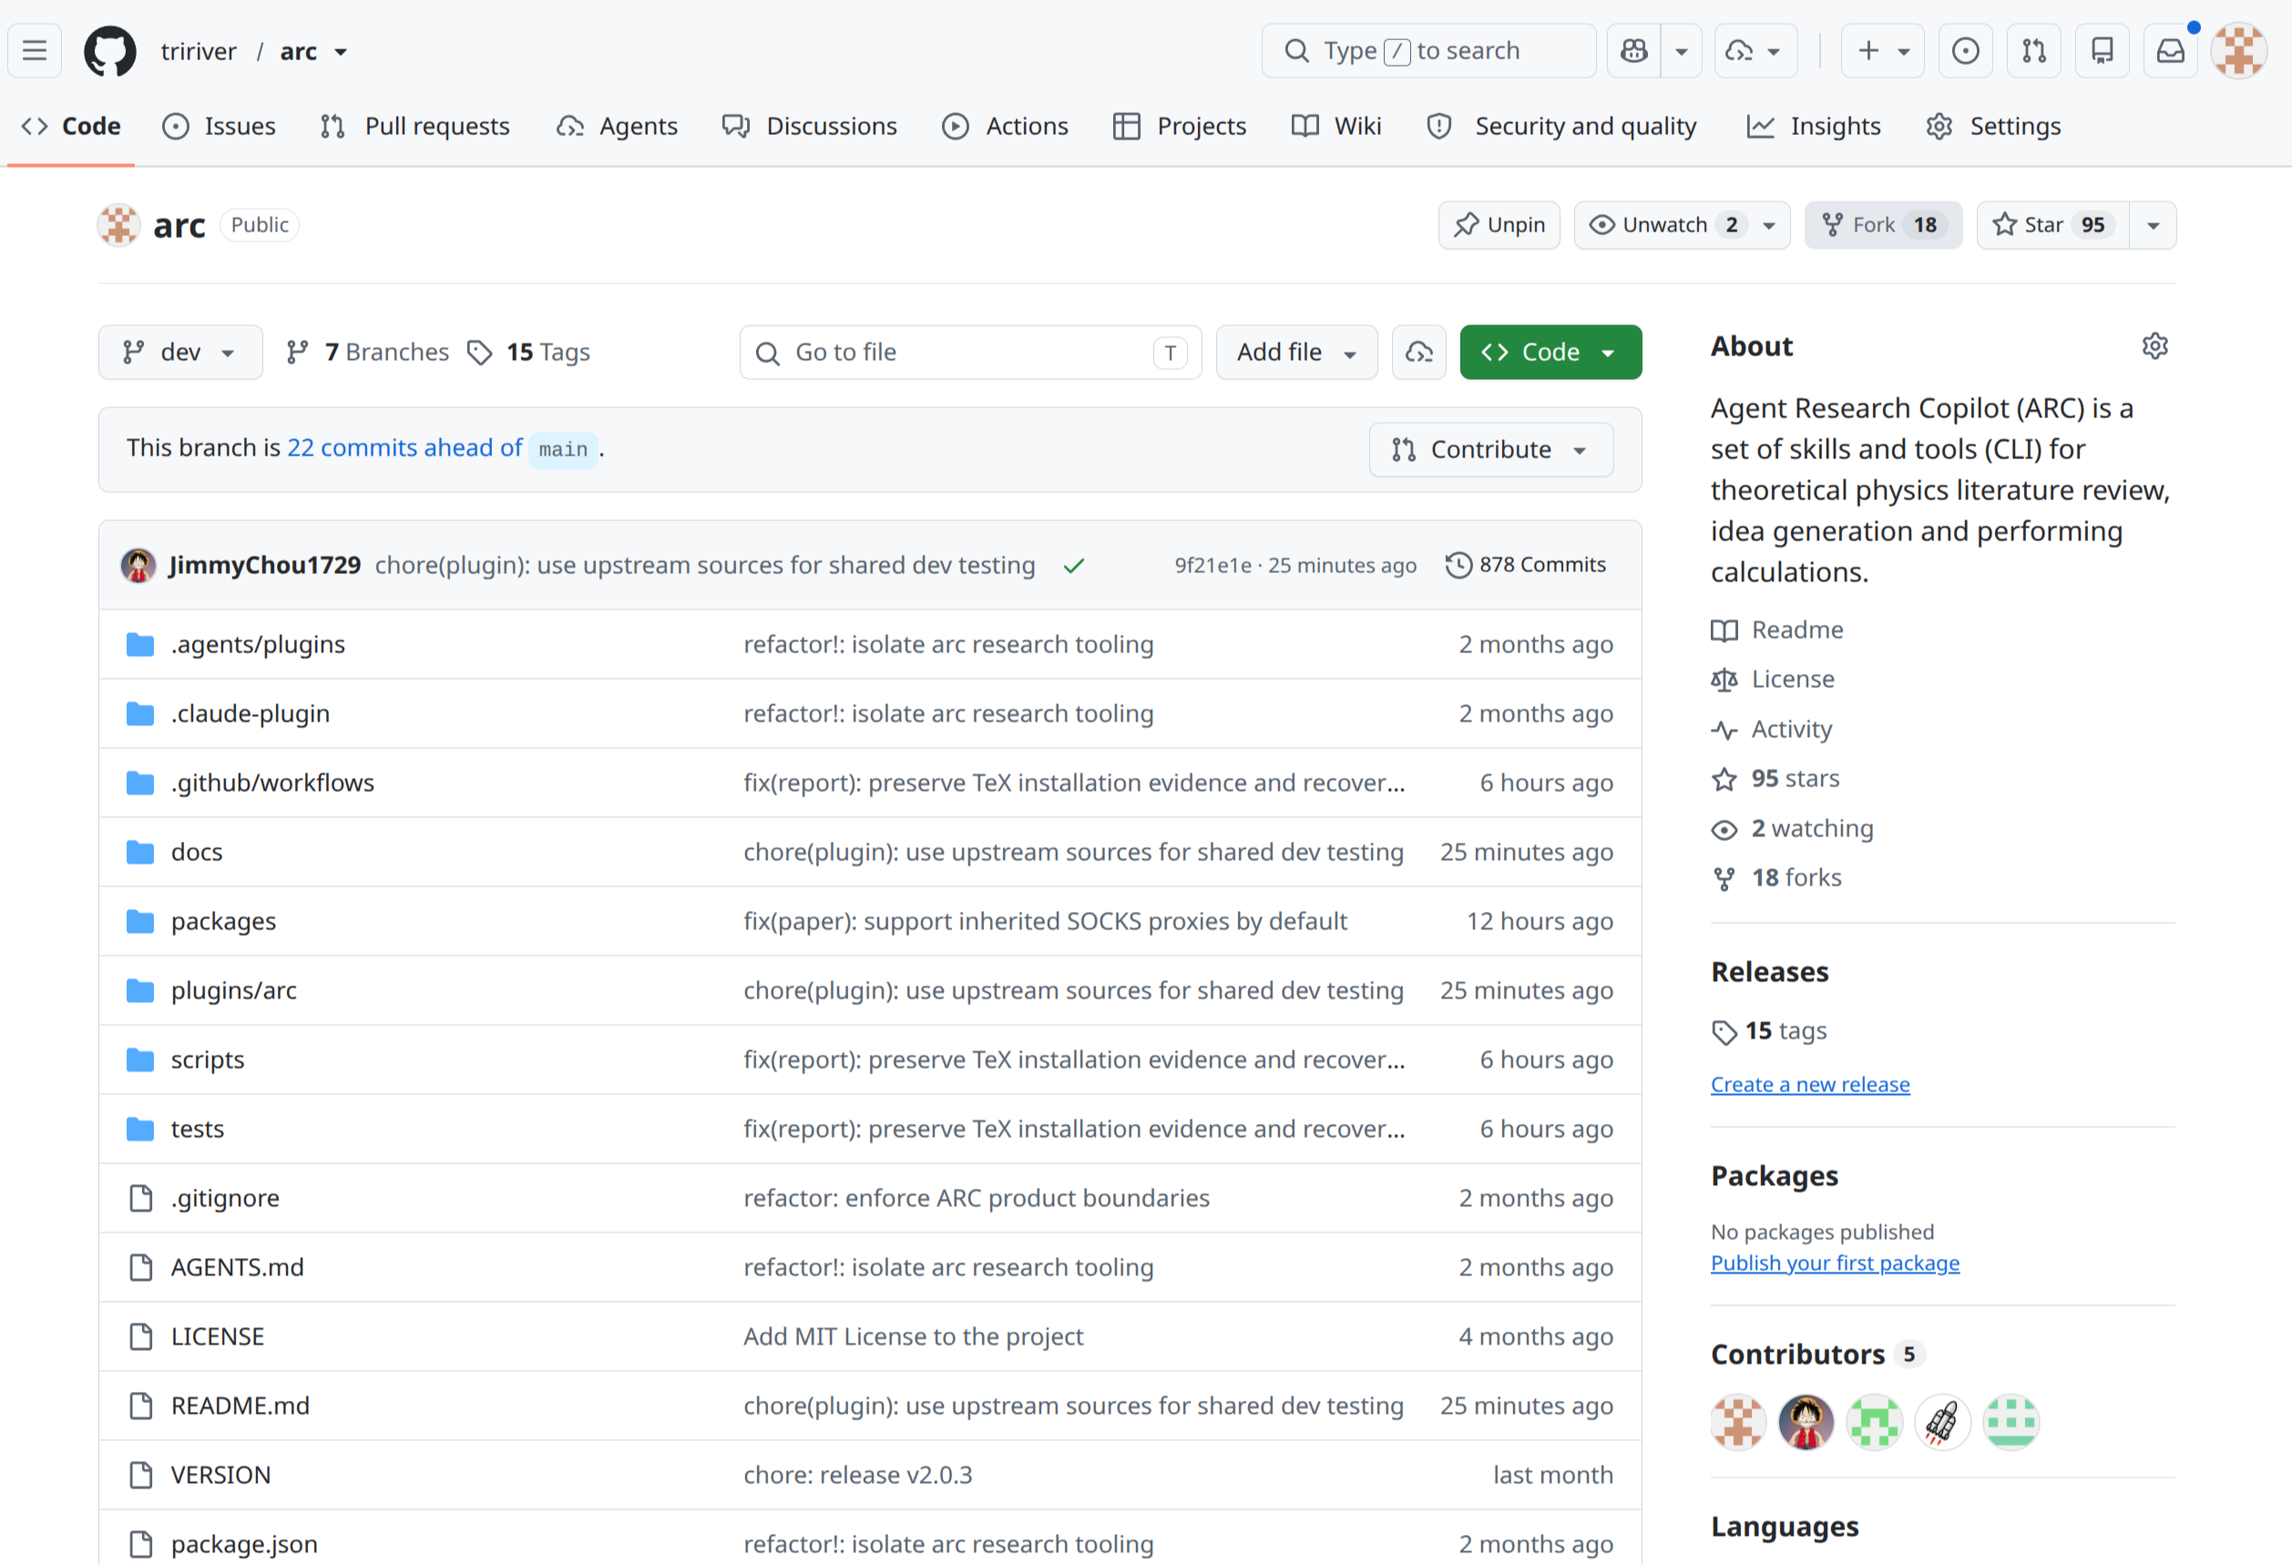Focus the Go to file search field

[x=970, y=352]
